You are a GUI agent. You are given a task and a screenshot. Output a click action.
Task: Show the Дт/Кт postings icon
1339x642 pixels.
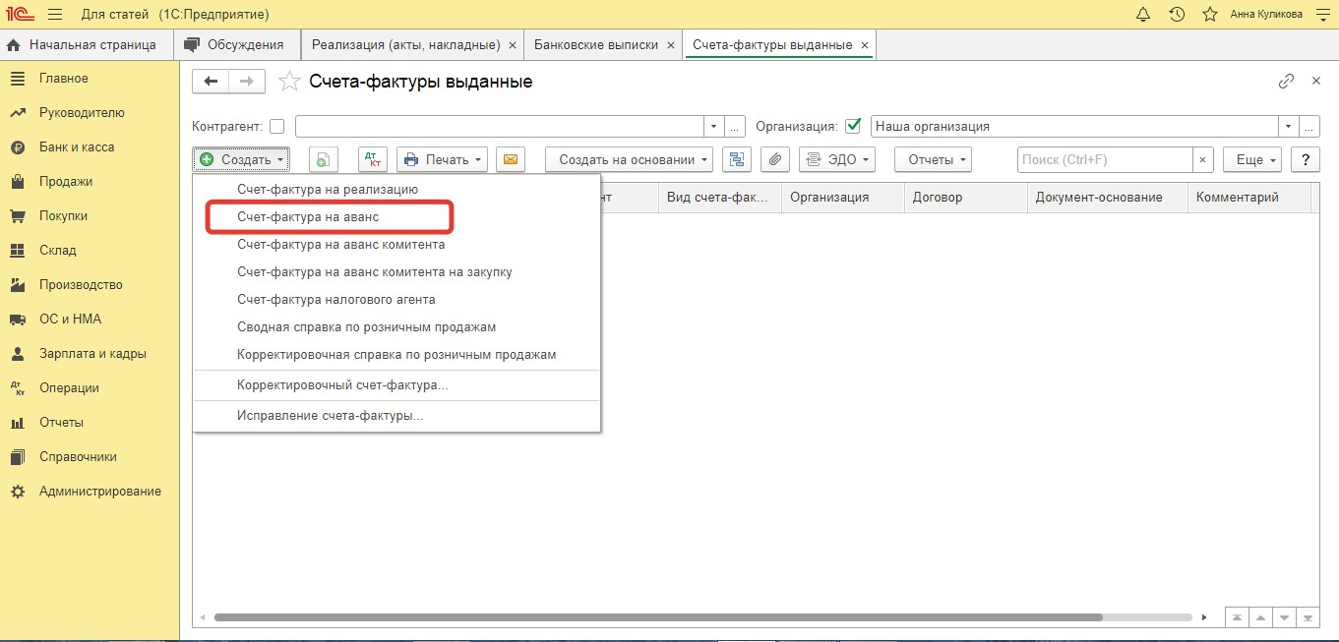click(373, 160)
